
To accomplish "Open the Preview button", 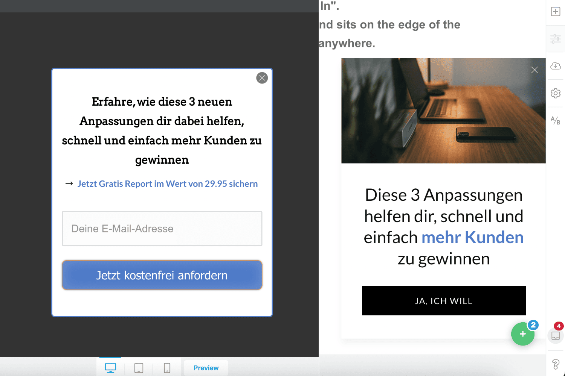I will pos(206,368).
